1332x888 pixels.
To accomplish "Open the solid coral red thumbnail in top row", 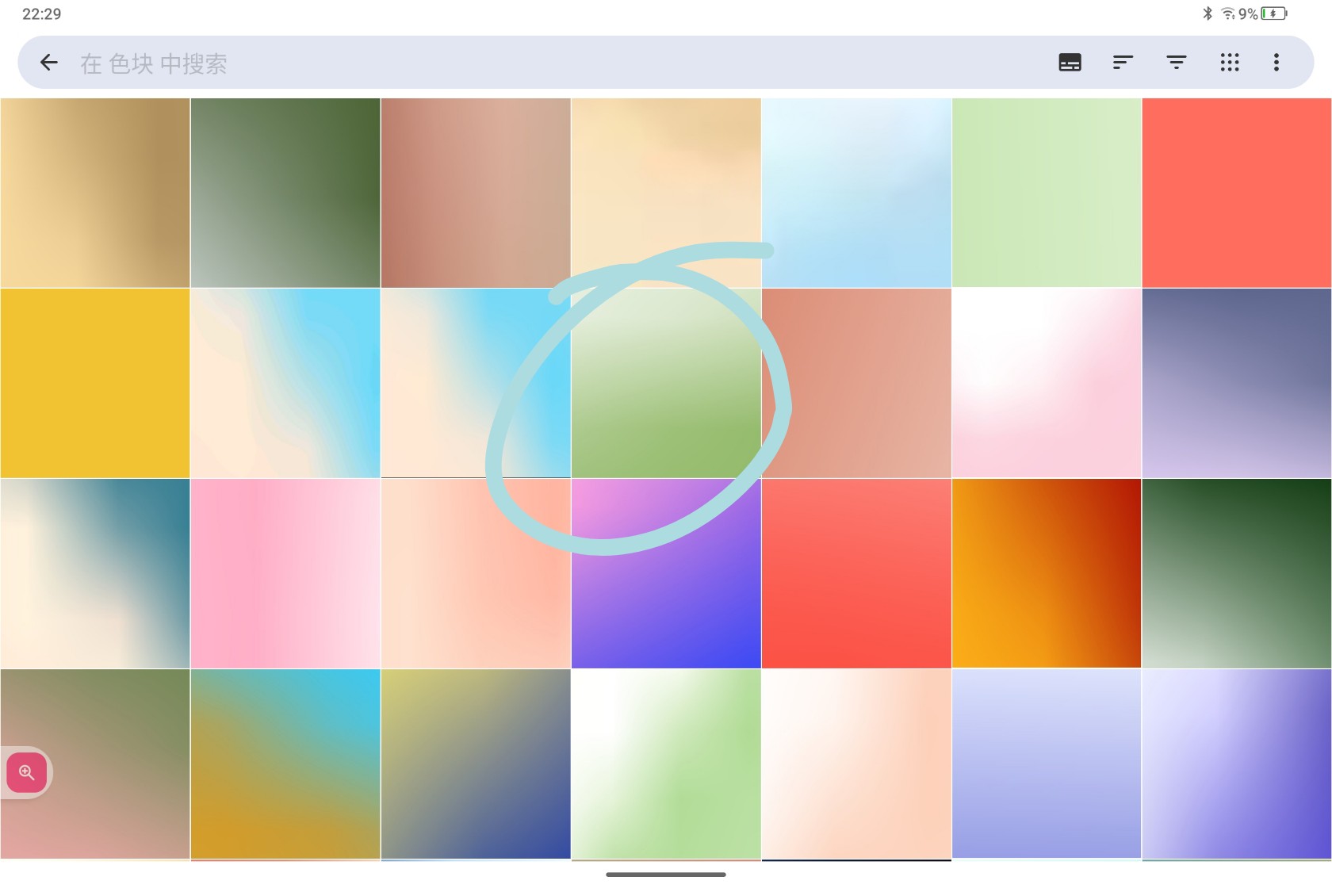I will click(1237, 193).
